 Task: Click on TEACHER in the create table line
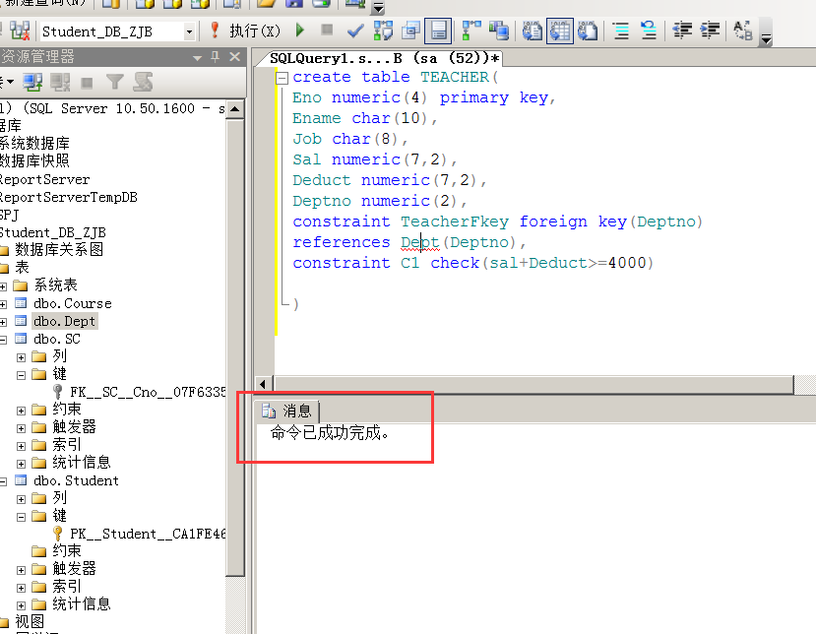tap(455, 77)
